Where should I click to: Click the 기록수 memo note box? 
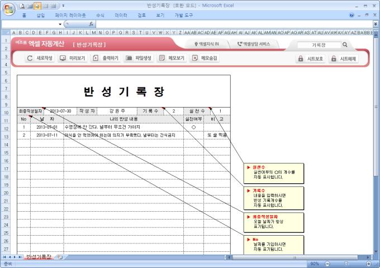pyautogui.click(x=274, y=198)
